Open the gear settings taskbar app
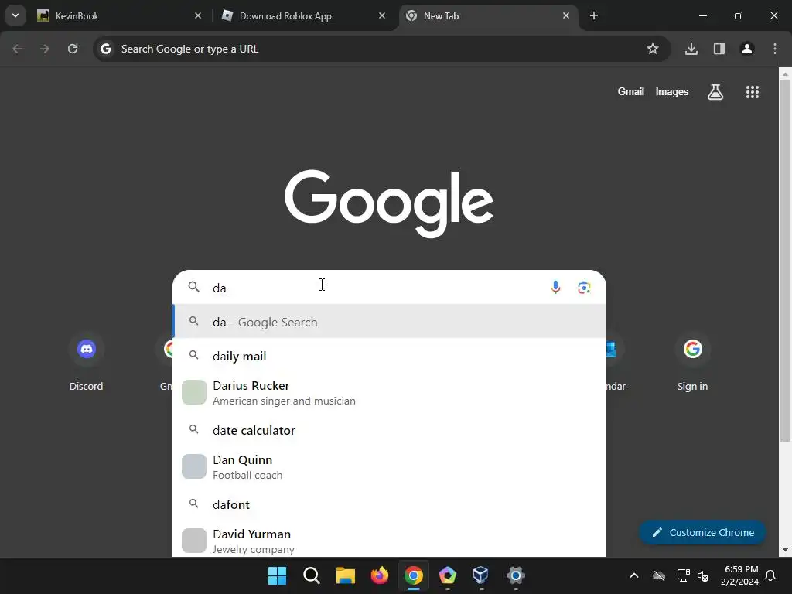 [515, 575]
